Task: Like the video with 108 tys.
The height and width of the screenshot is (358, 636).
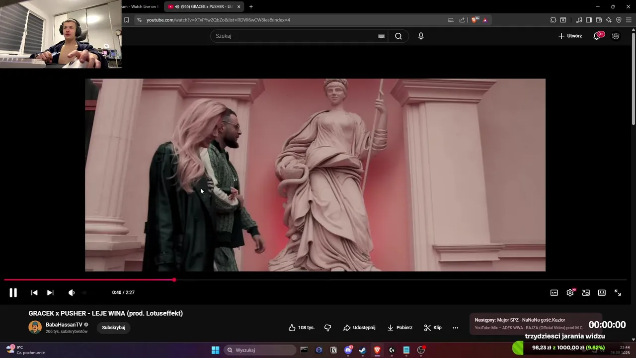Action: (x=302, y=328)
